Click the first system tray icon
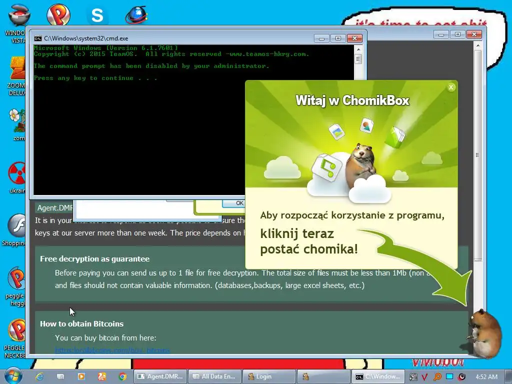The height and width of the screenshot is (384, 512). tap(413, 377)
